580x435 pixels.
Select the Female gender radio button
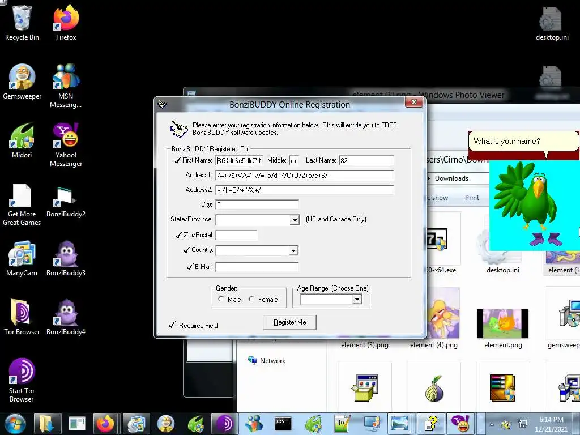tap(252, 299)
